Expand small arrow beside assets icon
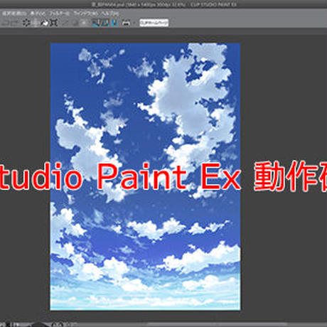Image resolution: width=327 pixels, height=327 pixels. click(x=134, y=23)
